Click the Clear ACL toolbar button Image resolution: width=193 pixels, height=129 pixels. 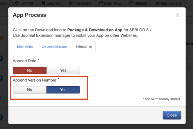pyautogui.click(x=110, y=3)
